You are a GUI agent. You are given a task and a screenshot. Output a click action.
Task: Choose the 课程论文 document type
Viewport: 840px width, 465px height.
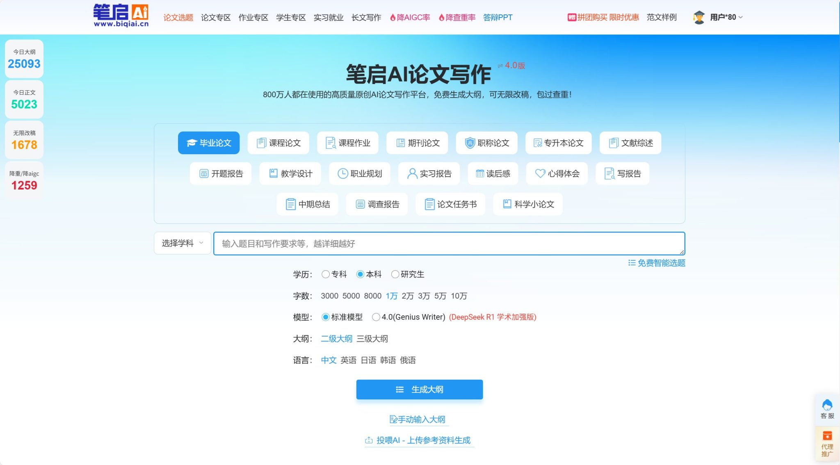click(278, 143)
